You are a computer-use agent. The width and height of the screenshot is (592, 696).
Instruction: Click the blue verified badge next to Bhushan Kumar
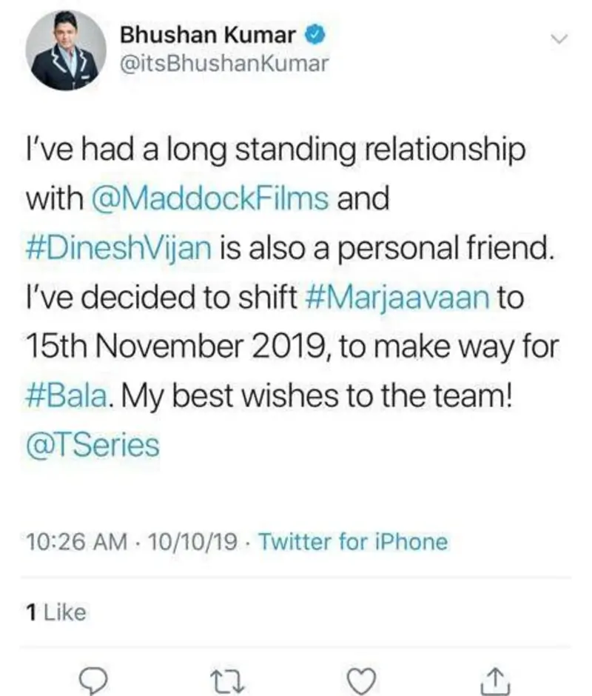(x=317, y=33)
